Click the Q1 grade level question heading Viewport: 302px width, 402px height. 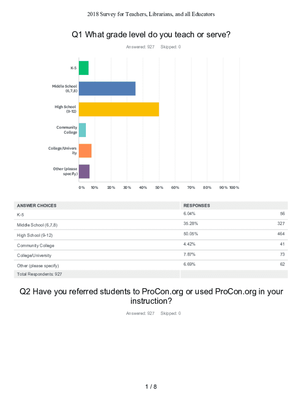pos(151,35)
